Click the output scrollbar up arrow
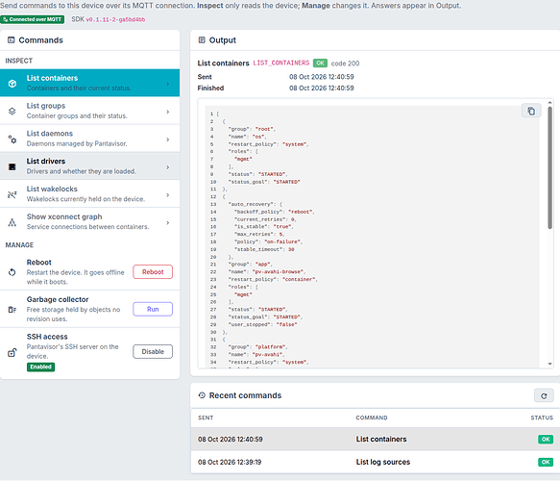Screen dimensions: 560x481 (x=550, y=102)
